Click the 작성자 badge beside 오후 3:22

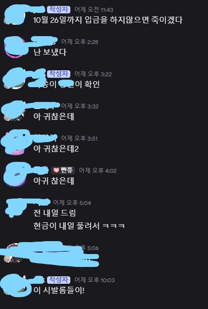59,74
